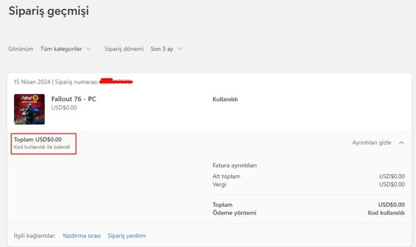Screen dimensions: 416x247
Task: Click the USD$0.00 price under Fallout 76
Action: [64, 108]
